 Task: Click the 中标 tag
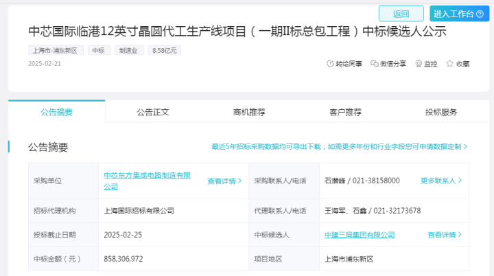tap(99, 51)
